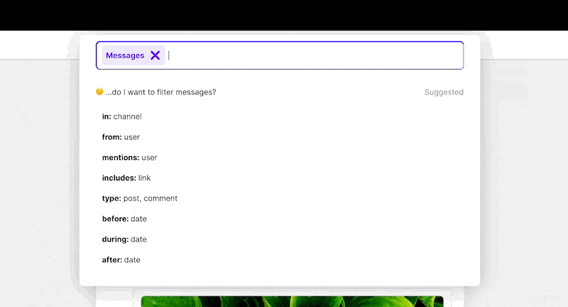The height and width of the screenshot is (307, 568).
Task: Open the green leaves image below the panel
Action: (x=292, y=301)
